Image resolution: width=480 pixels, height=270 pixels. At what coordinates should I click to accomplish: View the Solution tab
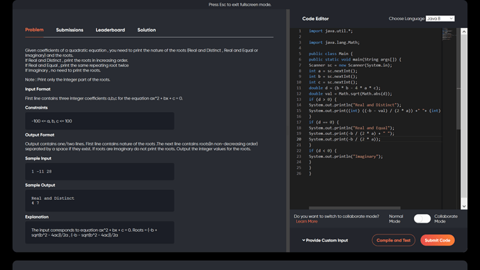click(146, 30)
